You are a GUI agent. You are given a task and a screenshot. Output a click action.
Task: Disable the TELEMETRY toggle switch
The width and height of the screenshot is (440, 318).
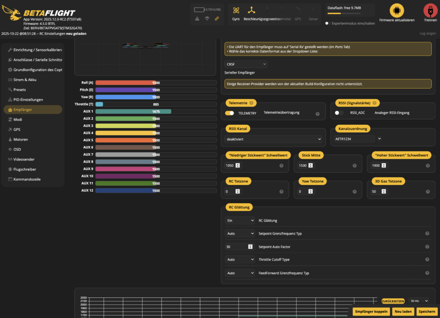pyautogui.click(x=230, y=113)
